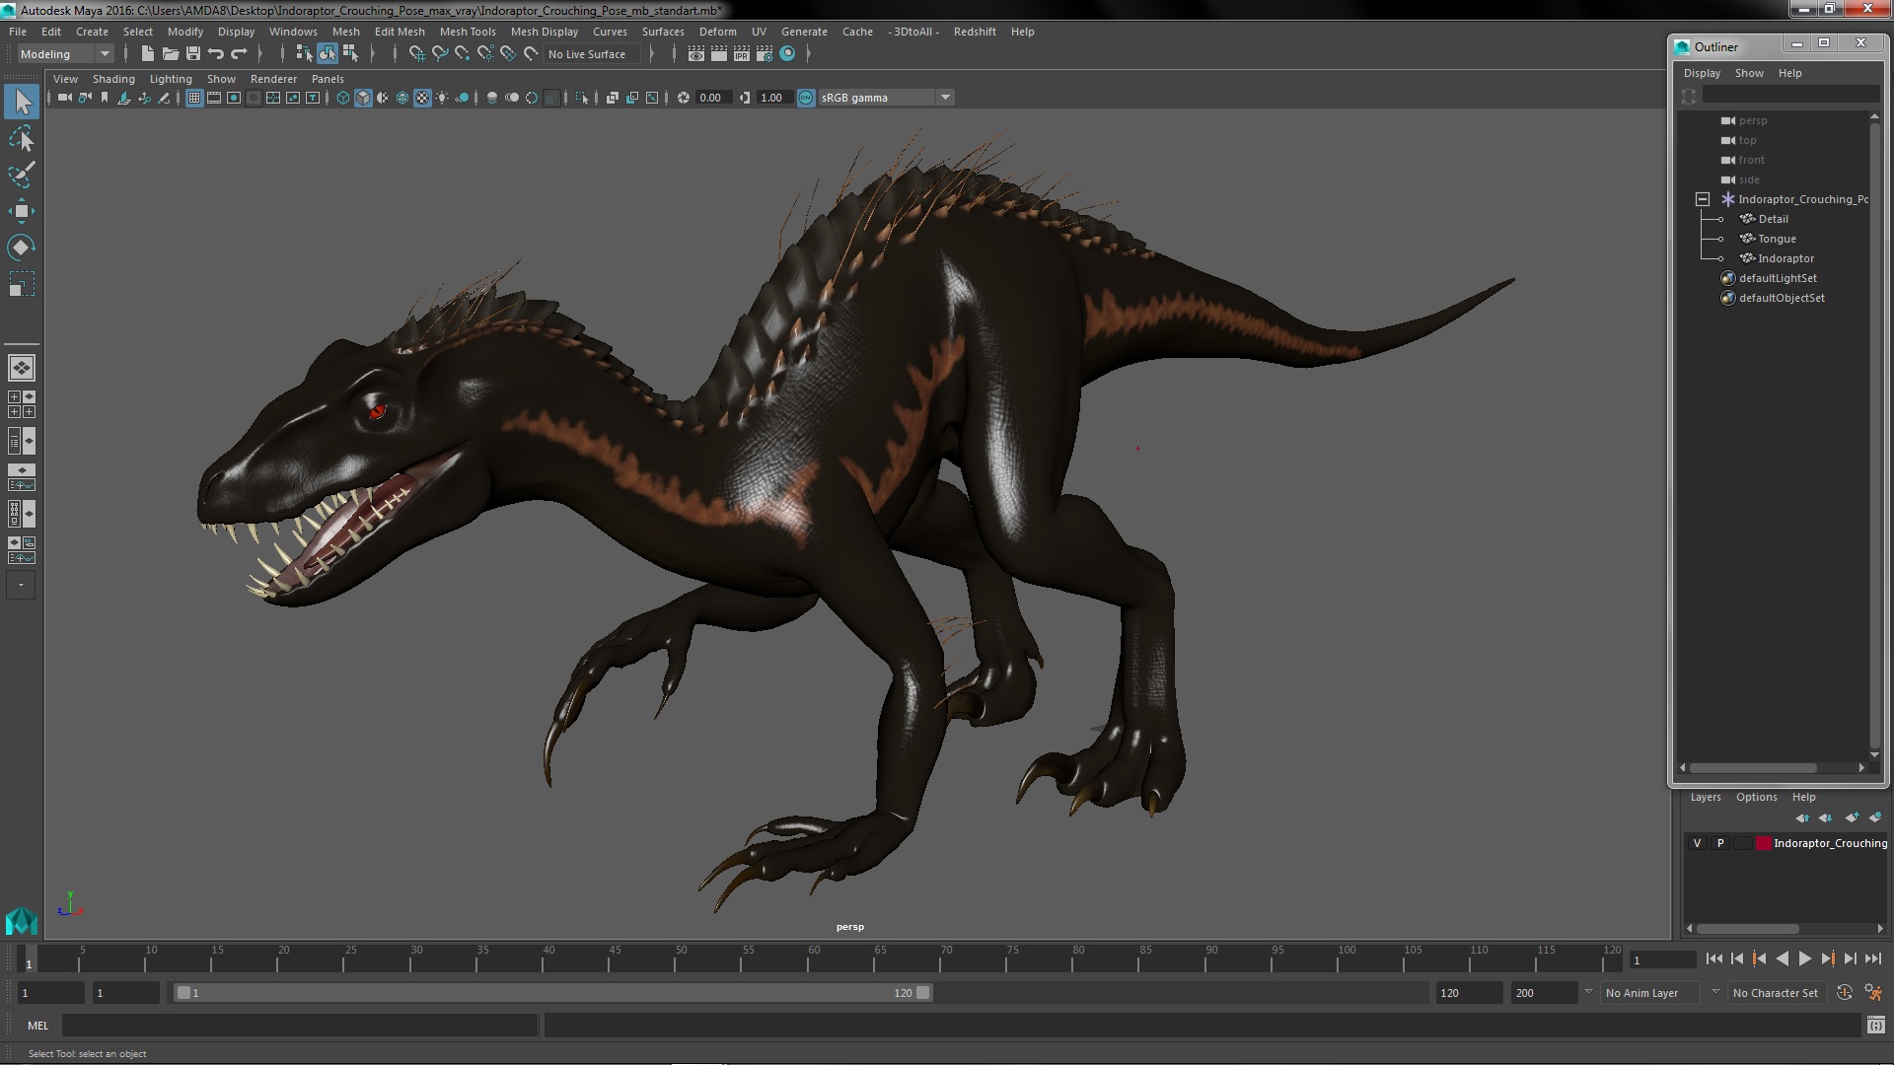
Task: Select the Detail node in Outliner
Action: (x=1773, y=219)
